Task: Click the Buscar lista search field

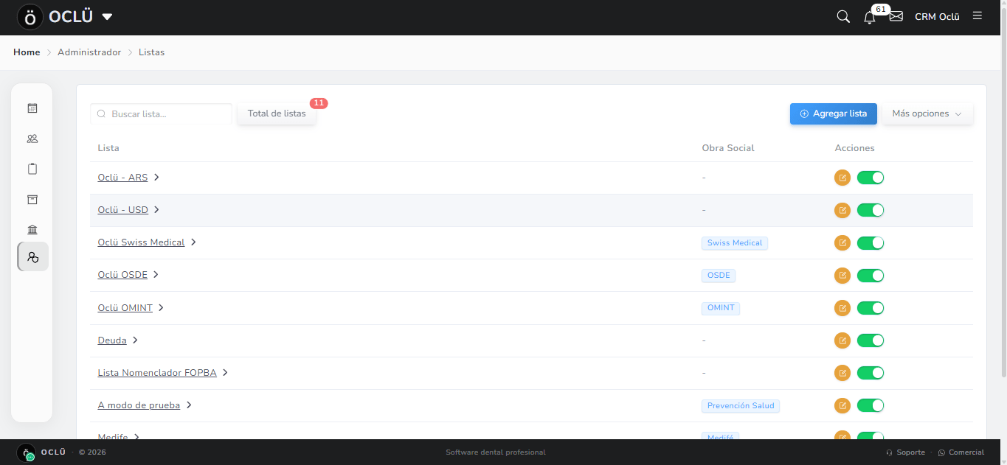Action: [x=161, y=114]
